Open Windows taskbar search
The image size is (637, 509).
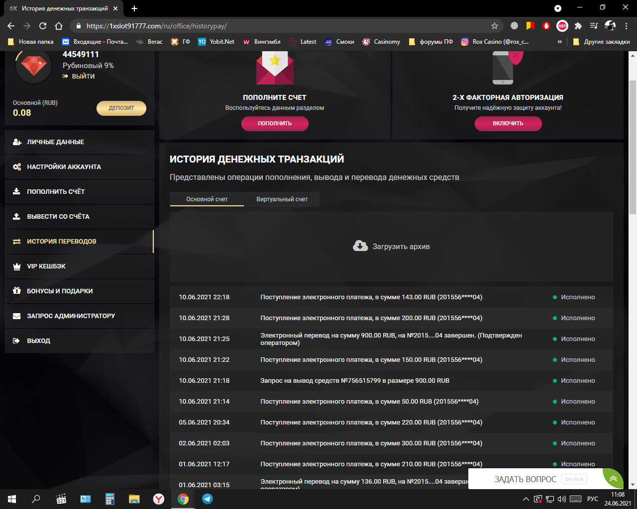click(36, 499)
